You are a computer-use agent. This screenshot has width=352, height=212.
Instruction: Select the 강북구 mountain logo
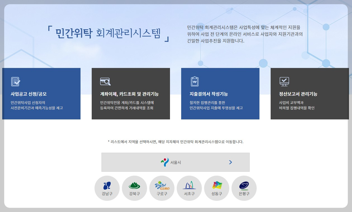[134, 186]
